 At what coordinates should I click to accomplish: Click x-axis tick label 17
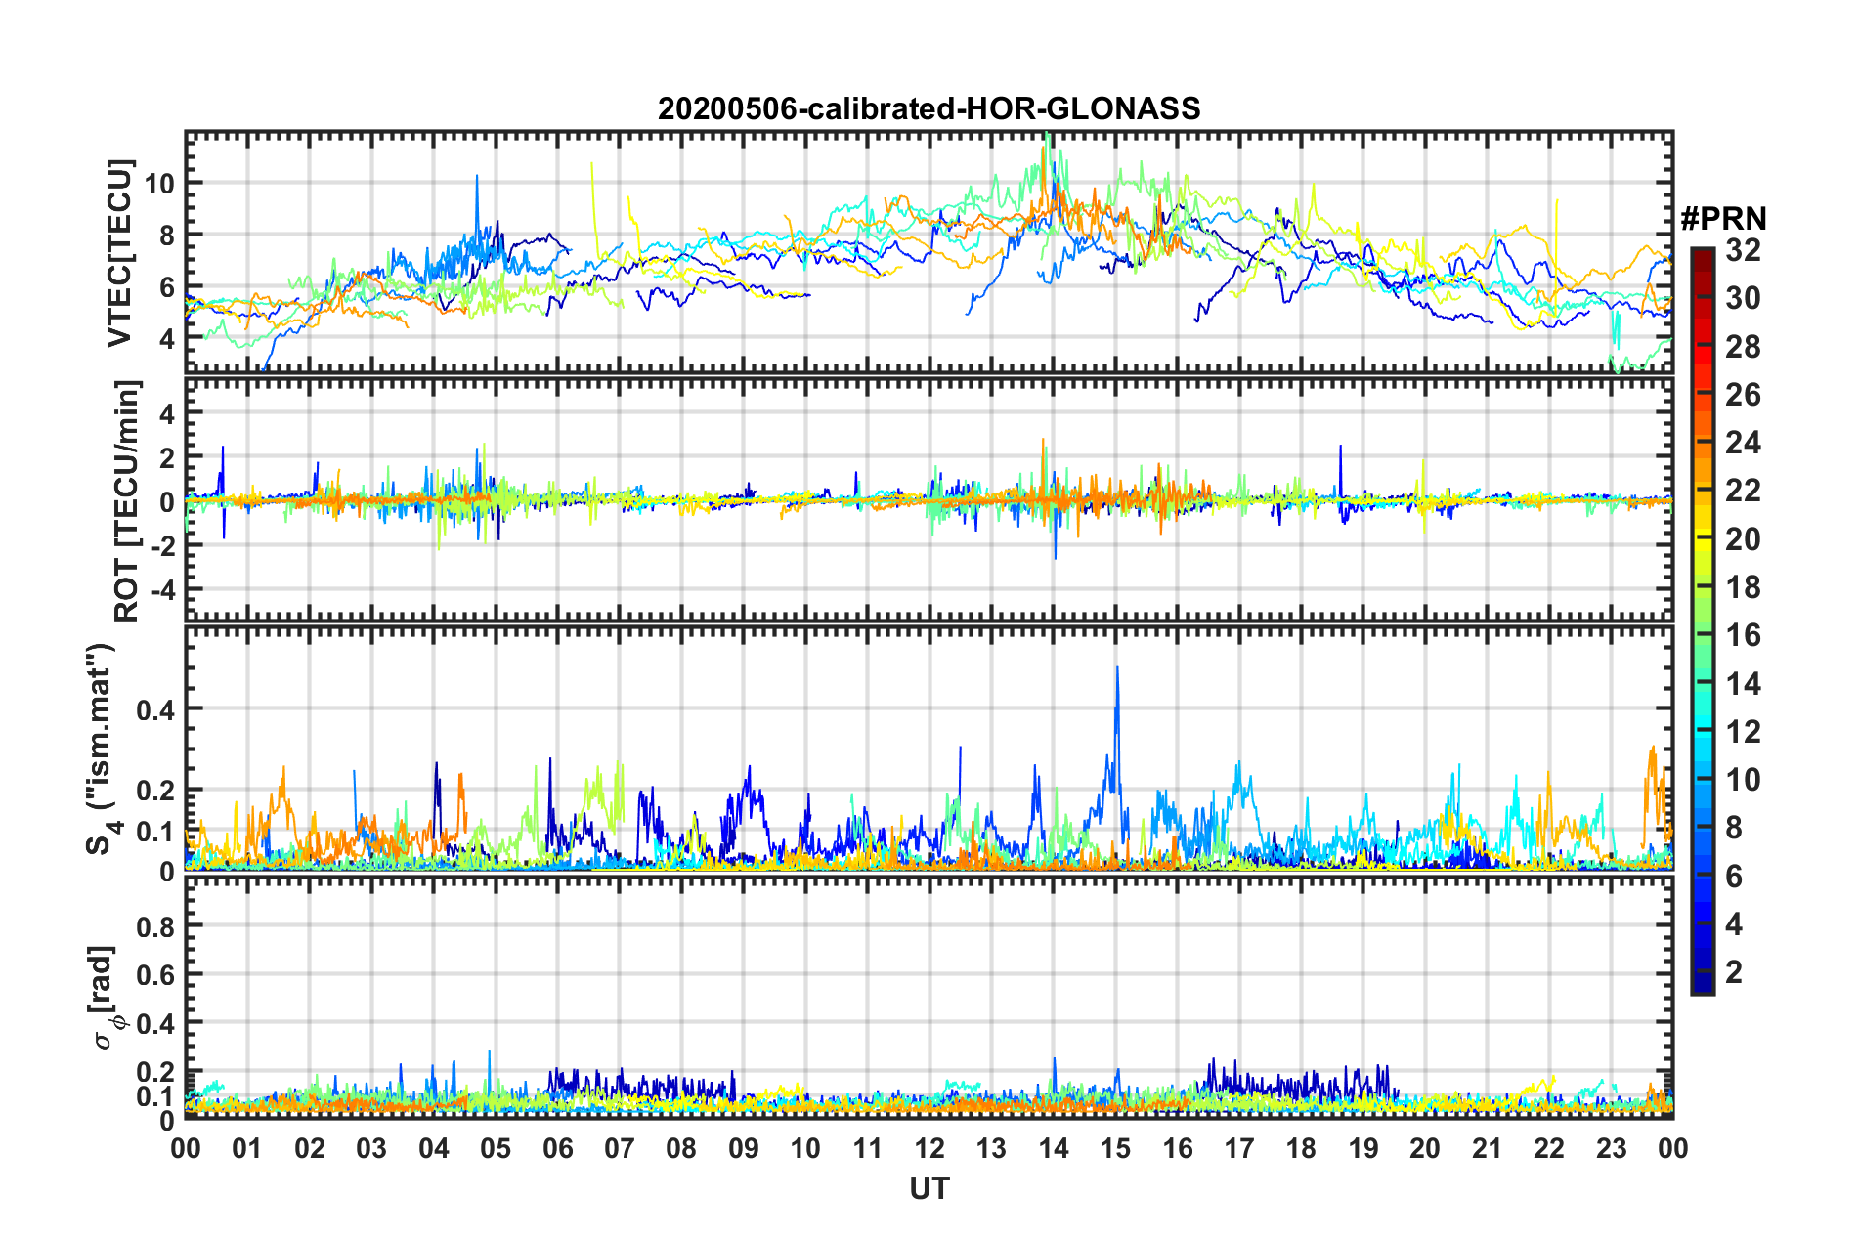(1239, 1148)
